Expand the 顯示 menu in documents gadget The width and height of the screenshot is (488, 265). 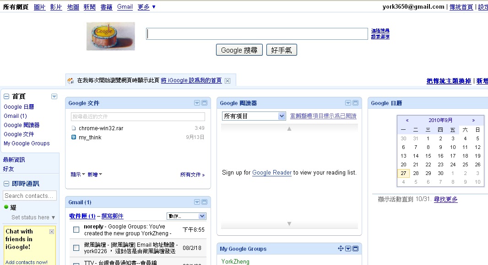tap(78, 175)
